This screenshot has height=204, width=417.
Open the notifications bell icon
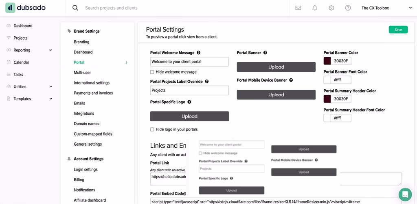(x=315, y=8)
